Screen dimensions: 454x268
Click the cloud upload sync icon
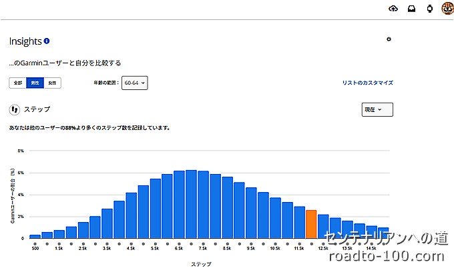393,9
